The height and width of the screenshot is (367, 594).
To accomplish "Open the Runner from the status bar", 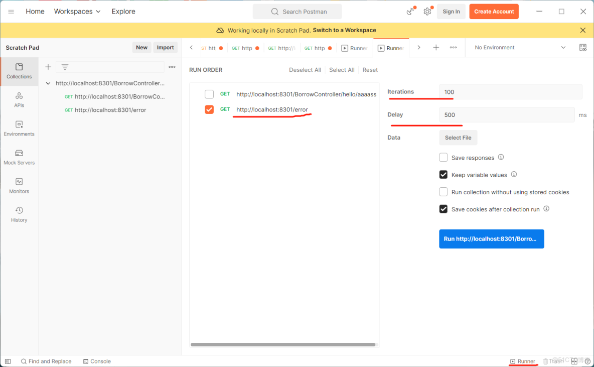I will [523, 361].
